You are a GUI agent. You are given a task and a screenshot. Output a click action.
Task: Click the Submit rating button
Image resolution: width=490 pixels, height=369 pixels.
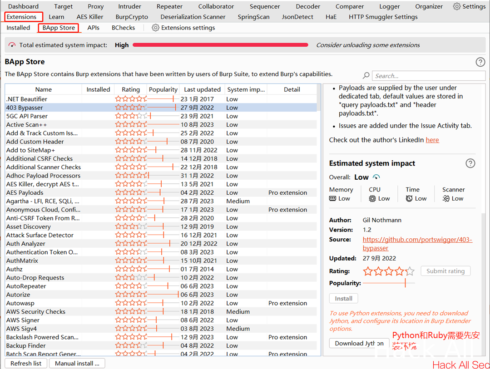pos(445,271)
